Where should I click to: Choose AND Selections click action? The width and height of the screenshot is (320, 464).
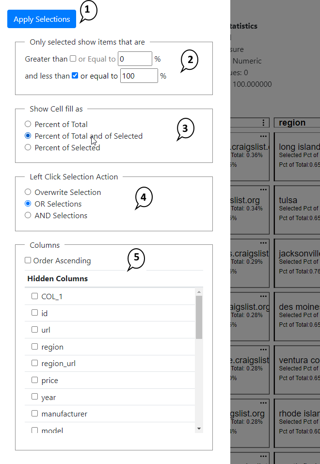tap(28, 215)
